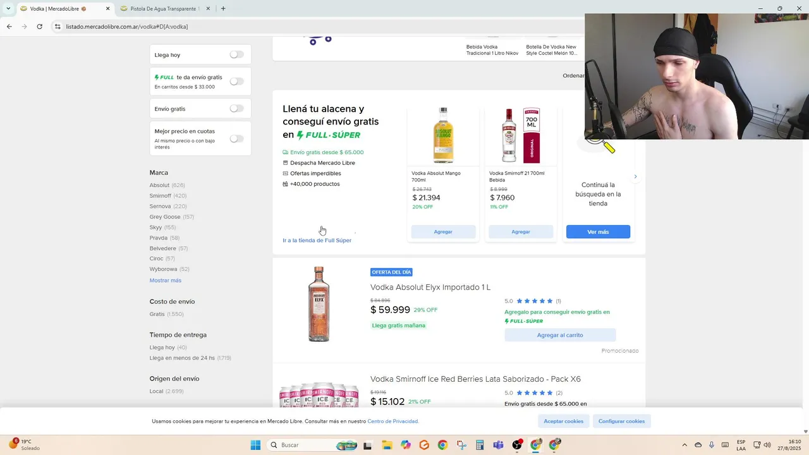The height and width of the screenshot is (455, 809).
Task: Open Snipping Tool from the taskbar
Action: point(461,445)
